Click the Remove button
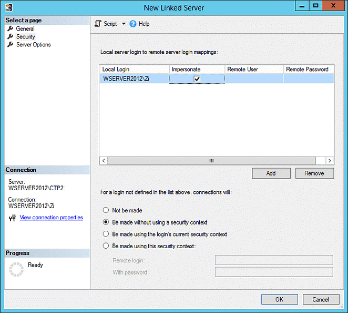The image size is (348, 313). (314, 173)
